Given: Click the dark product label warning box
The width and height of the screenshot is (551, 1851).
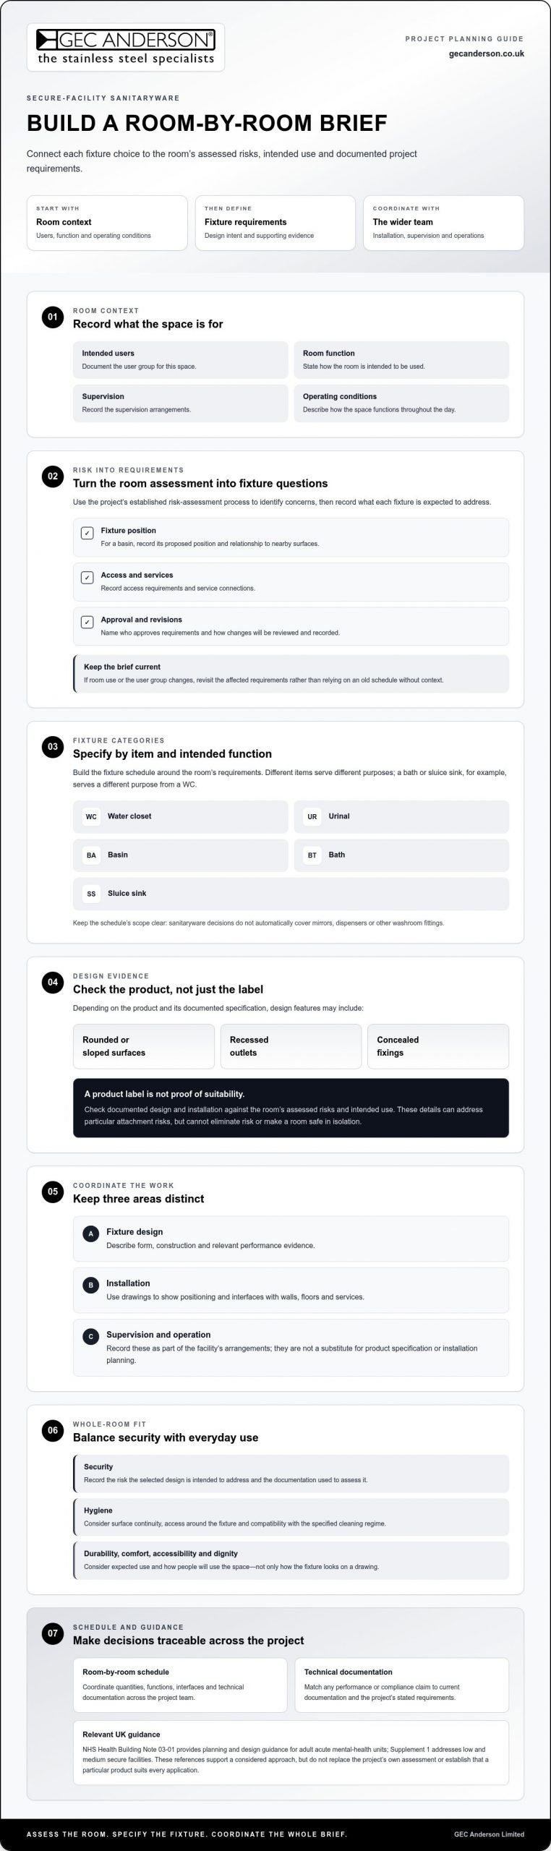Looking at the screenshot, I should [291, 1108].
